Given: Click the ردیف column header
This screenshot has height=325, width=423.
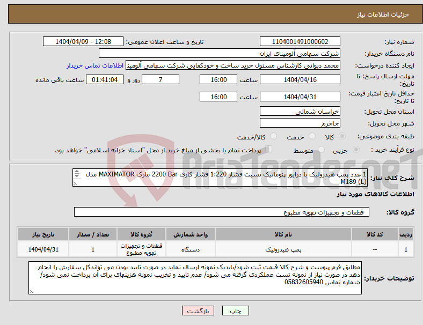Looking at the screenshot, I should point(406,234).
